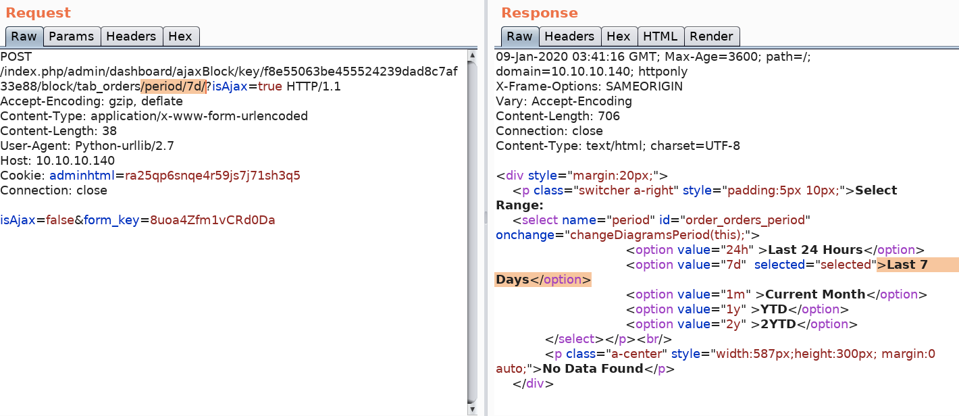The image size is (959, 416).
Task: Click the highlighted /period/7d/ text in request
Action: click(173, 86)
